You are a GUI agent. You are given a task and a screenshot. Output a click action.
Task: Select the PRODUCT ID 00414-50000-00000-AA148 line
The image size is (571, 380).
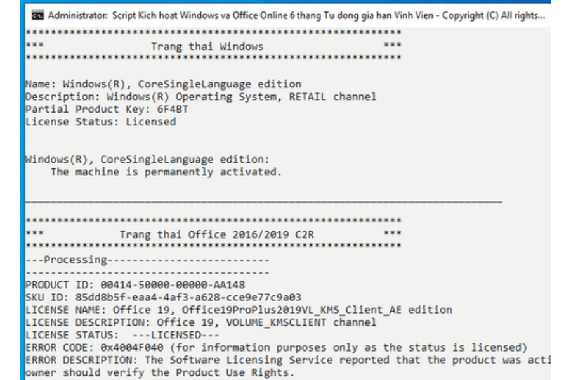point(135,285)
